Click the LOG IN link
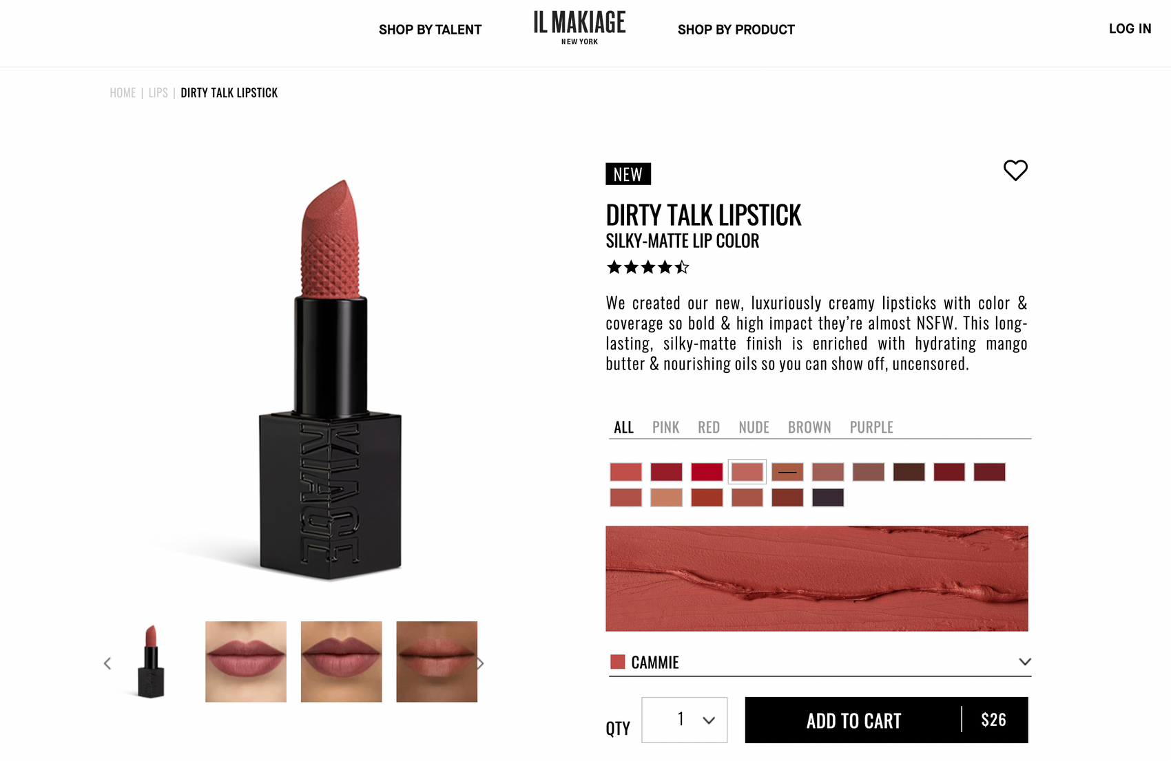Image resolution: width=1171 pixels, height=761 pixels. coord(1130,29)
